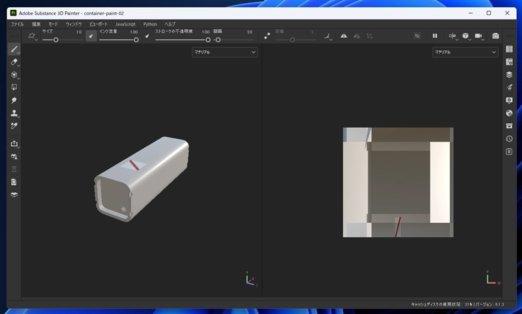Click the transform axes icon in toolbar
The image size is (522, 314).
(x=369, y=36)
